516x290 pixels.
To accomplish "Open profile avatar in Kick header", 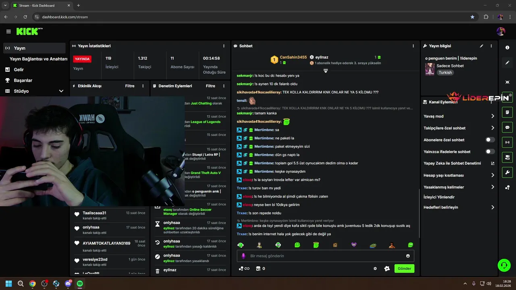I will coord(501,31).
